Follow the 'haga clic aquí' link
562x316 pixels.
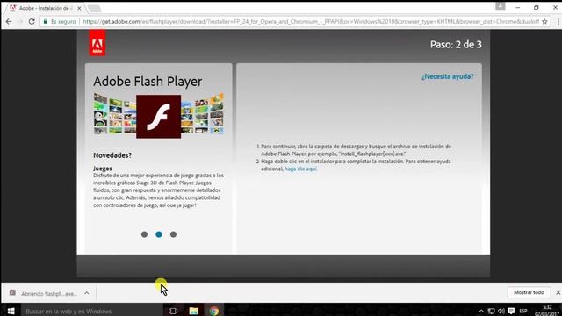300,169
